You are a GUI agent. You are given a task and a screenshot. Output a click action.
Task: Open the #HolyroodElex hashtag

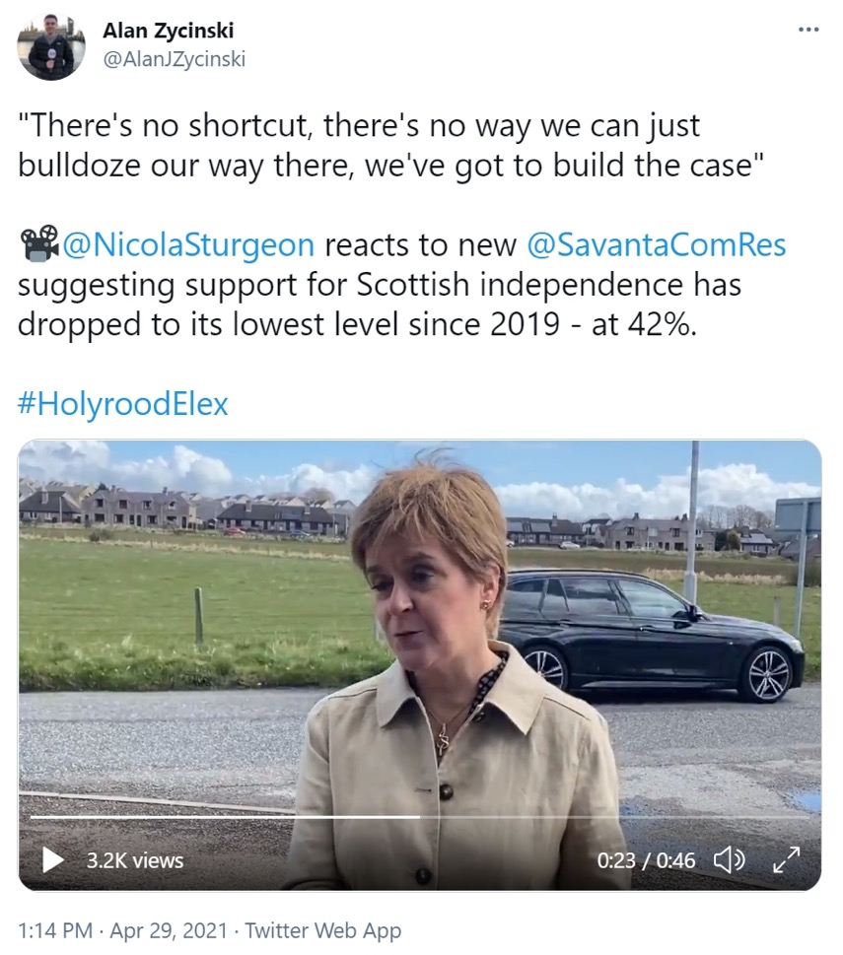[122, 404]
